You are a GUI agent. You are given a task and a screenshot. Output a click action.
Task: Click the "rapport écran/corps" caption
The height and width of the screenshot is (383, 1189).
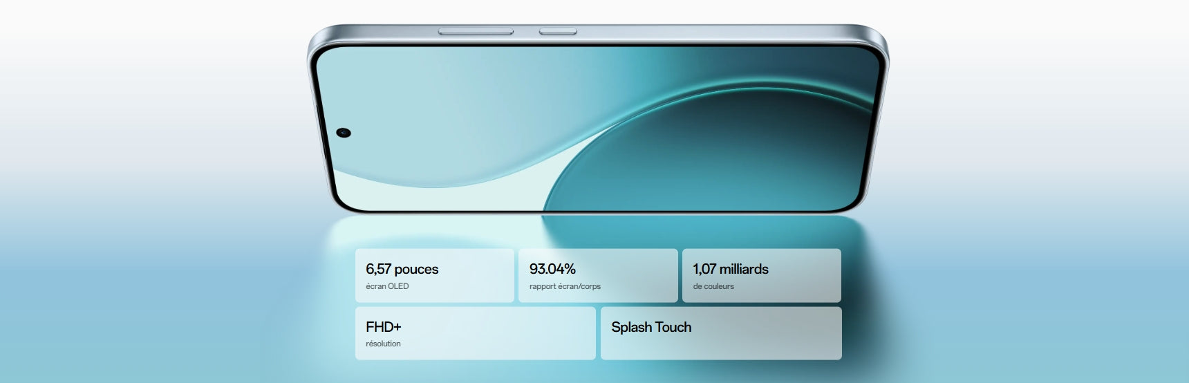coord(565,286)
